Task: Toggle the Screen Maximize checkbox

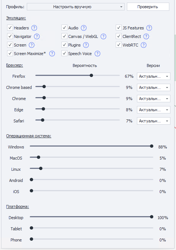Action: 10,54
